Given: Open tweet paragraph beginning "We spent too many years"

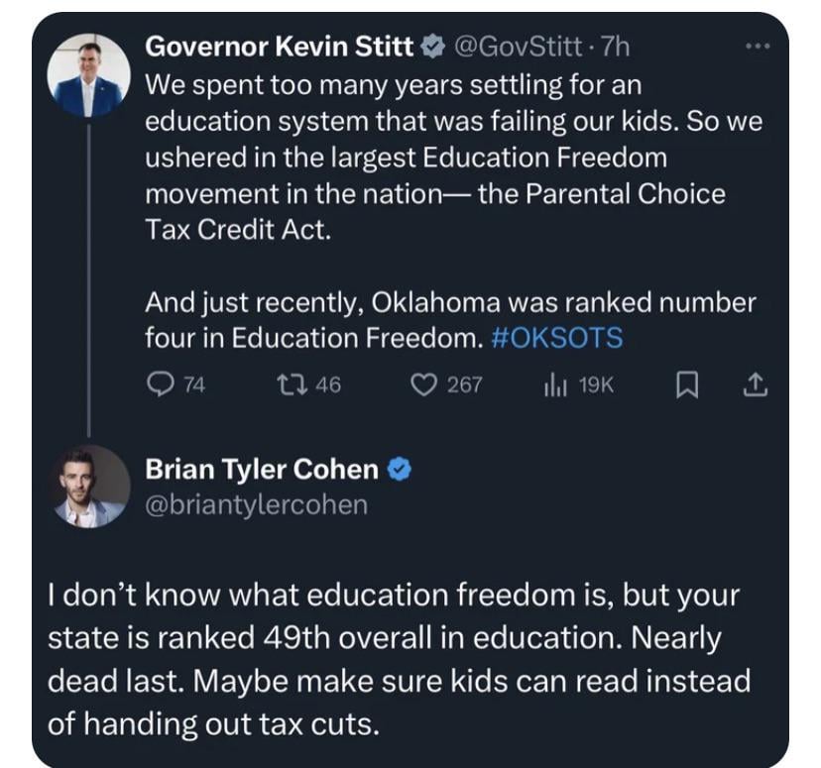Looking at the screenshot, I should 435,157.
